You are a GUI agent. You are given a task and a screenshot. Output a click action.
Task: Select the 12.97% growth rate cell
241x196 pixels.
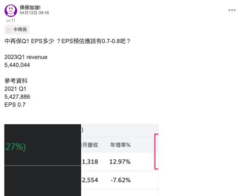[120, 162]
